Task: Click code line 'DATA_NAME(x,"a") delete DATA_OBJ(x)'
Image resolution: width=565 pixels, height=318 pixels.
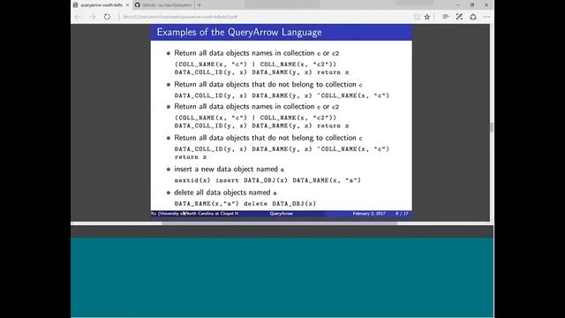Action: click(x=245, y=204)
